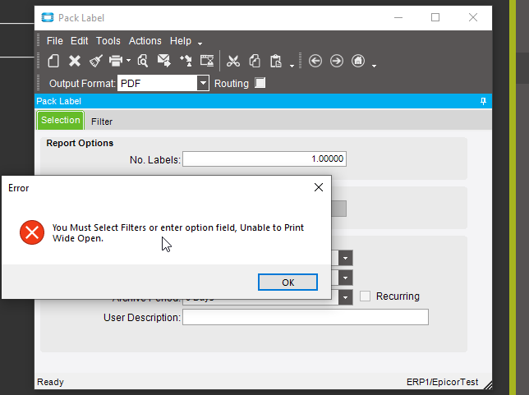Viewport: 529px width, 395px height.
Task: Open the Tools menu
Action: coord(108,41)
